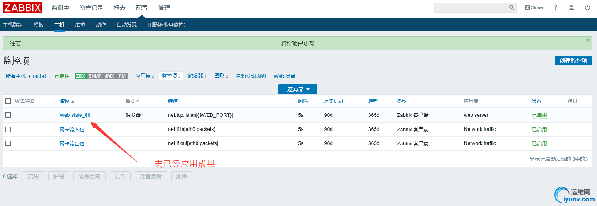Viewport: 597px width, 206px height.
Task: Click the disabled 启用 bulk button
Action: [x=33, y=176]
